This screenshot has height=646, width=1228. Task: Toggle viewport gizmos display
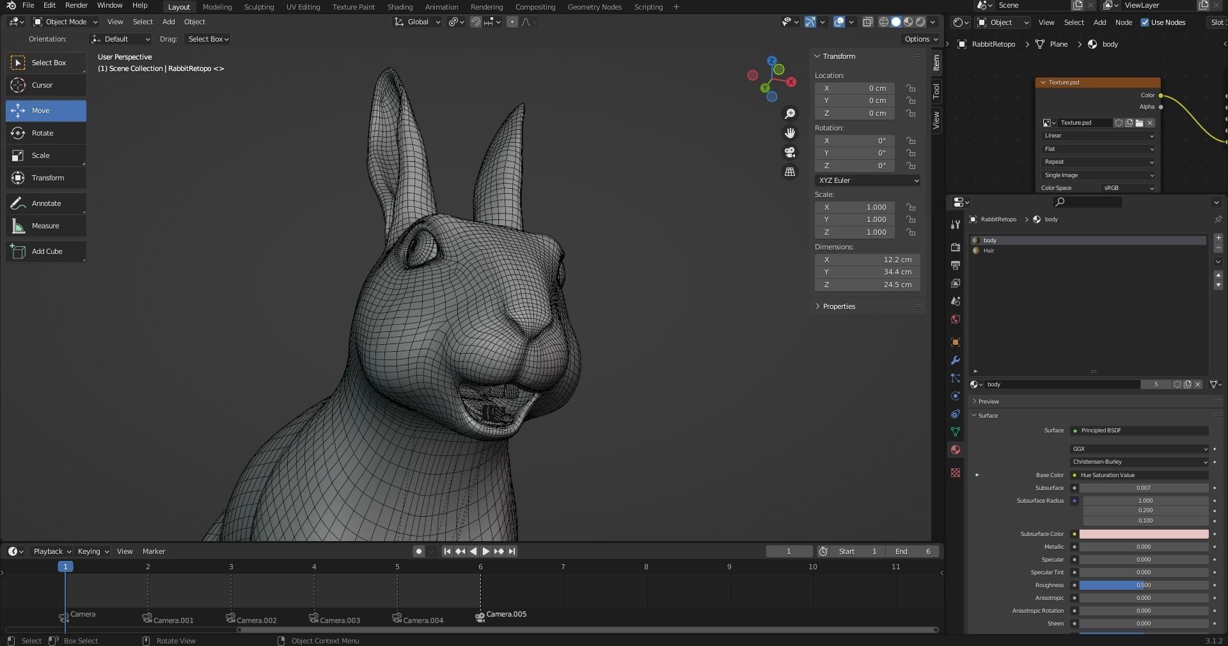[810, 22]
